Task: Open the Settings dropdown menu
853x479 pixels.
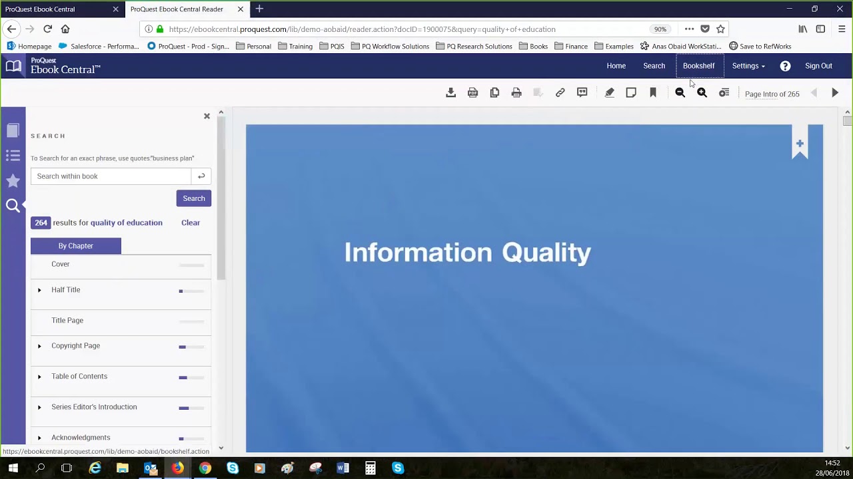Action: click(748, 66)
